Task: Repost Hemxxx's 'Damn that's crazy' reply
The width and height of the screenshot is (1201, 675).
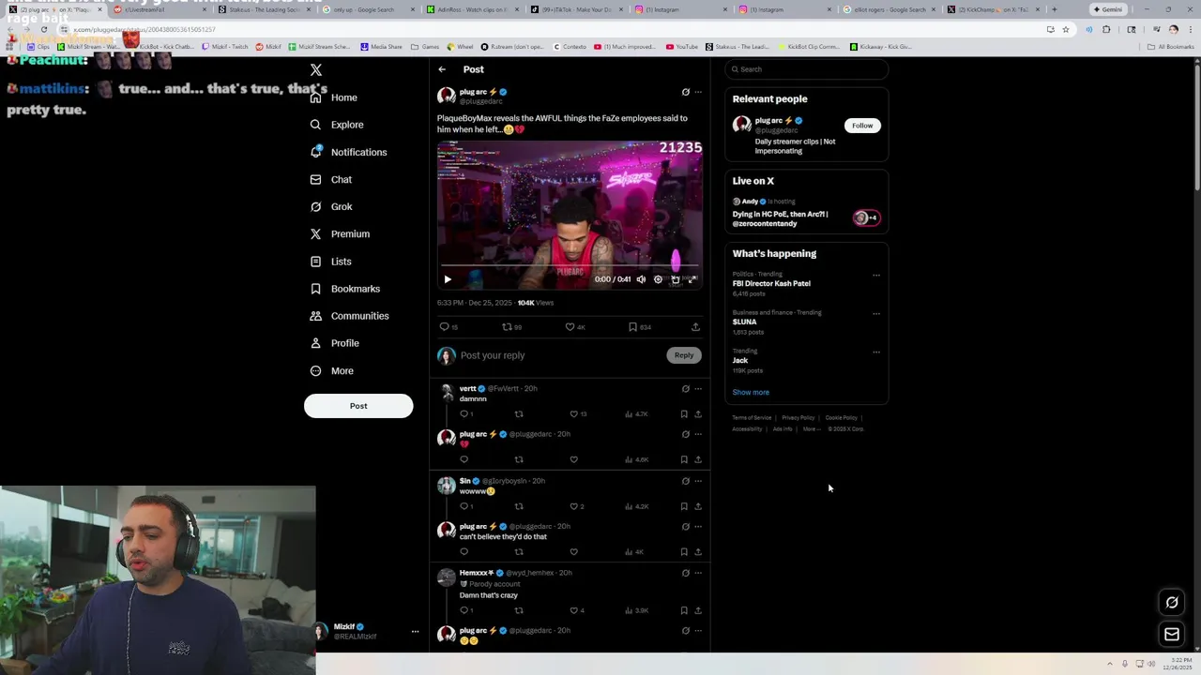Action: tap(519, 611)
